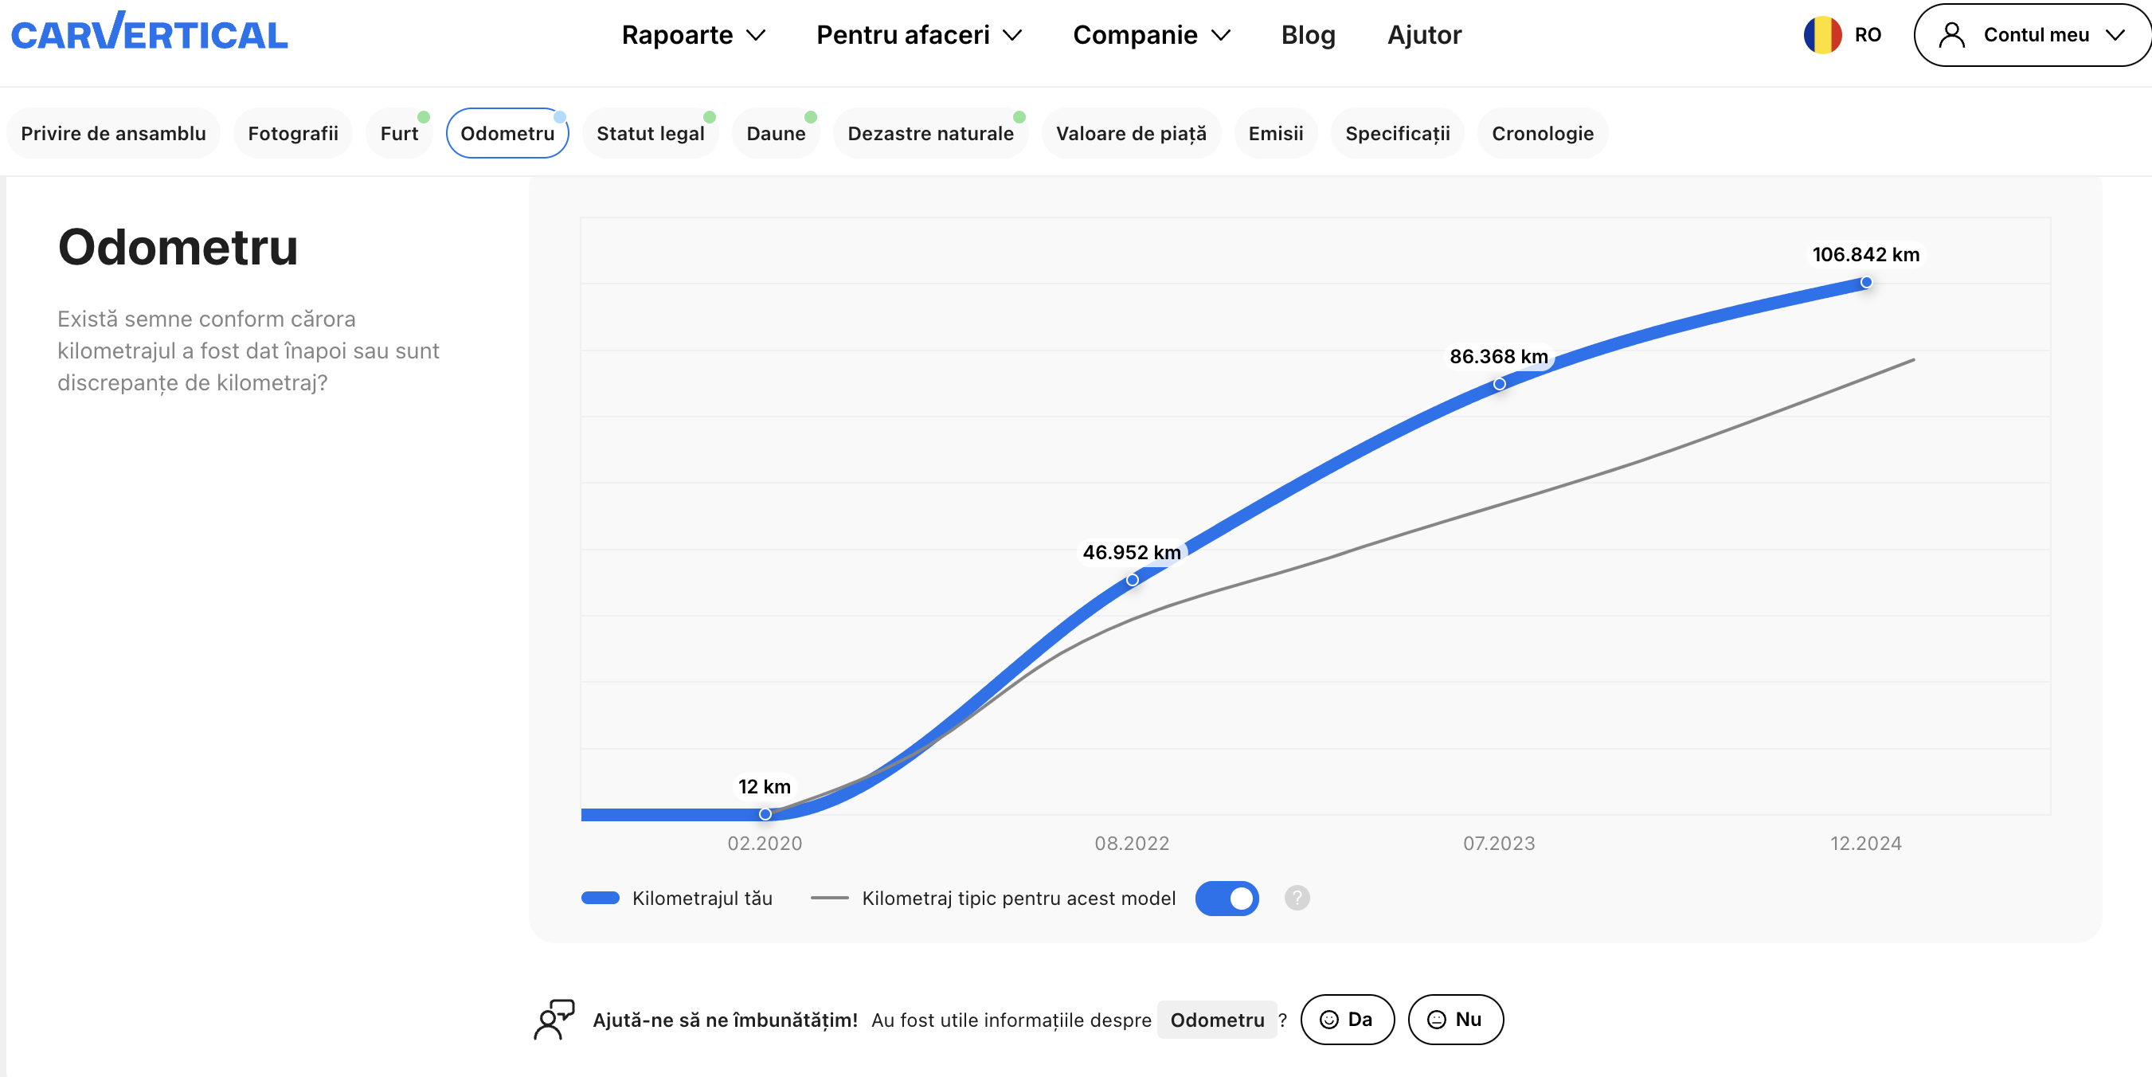2152x1077 pixels.
Task: Click the Ajută-ne să ne îmbunătățim text
Action: tap(725, 1020)
